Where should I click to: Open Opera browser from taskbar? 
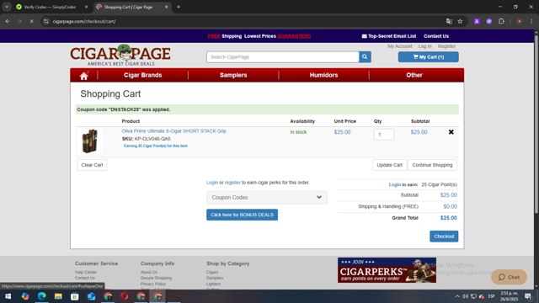124,296
